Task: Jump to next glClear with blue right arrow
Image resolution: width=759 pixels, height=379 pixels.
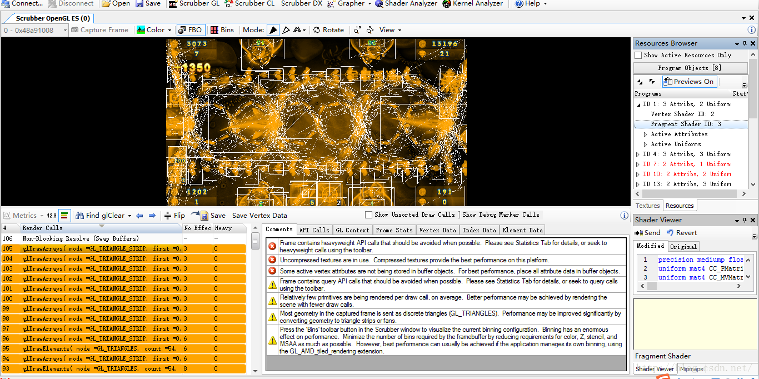Action: point(152,216)
